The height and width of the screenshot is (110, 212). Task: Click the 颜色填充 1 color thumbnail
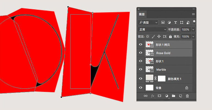[x=150, y=79]
